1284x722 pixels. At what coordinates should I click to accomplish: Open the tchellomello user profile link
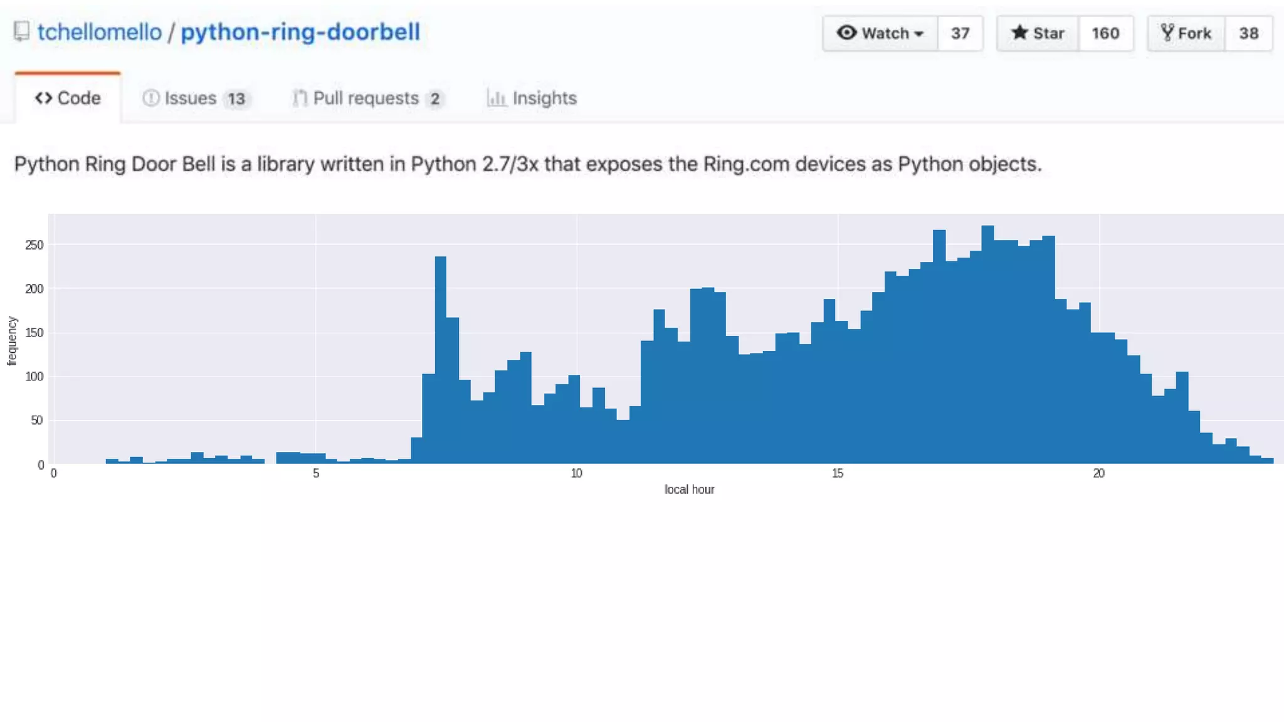(x=99, y=32)
